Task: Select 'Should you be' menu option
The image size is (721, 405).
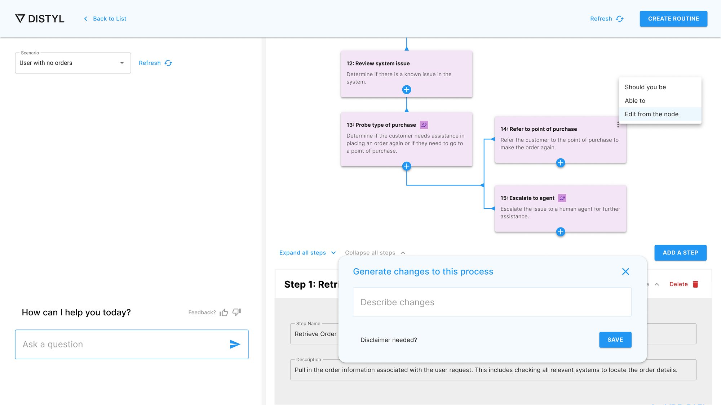Action: [660, 87]
